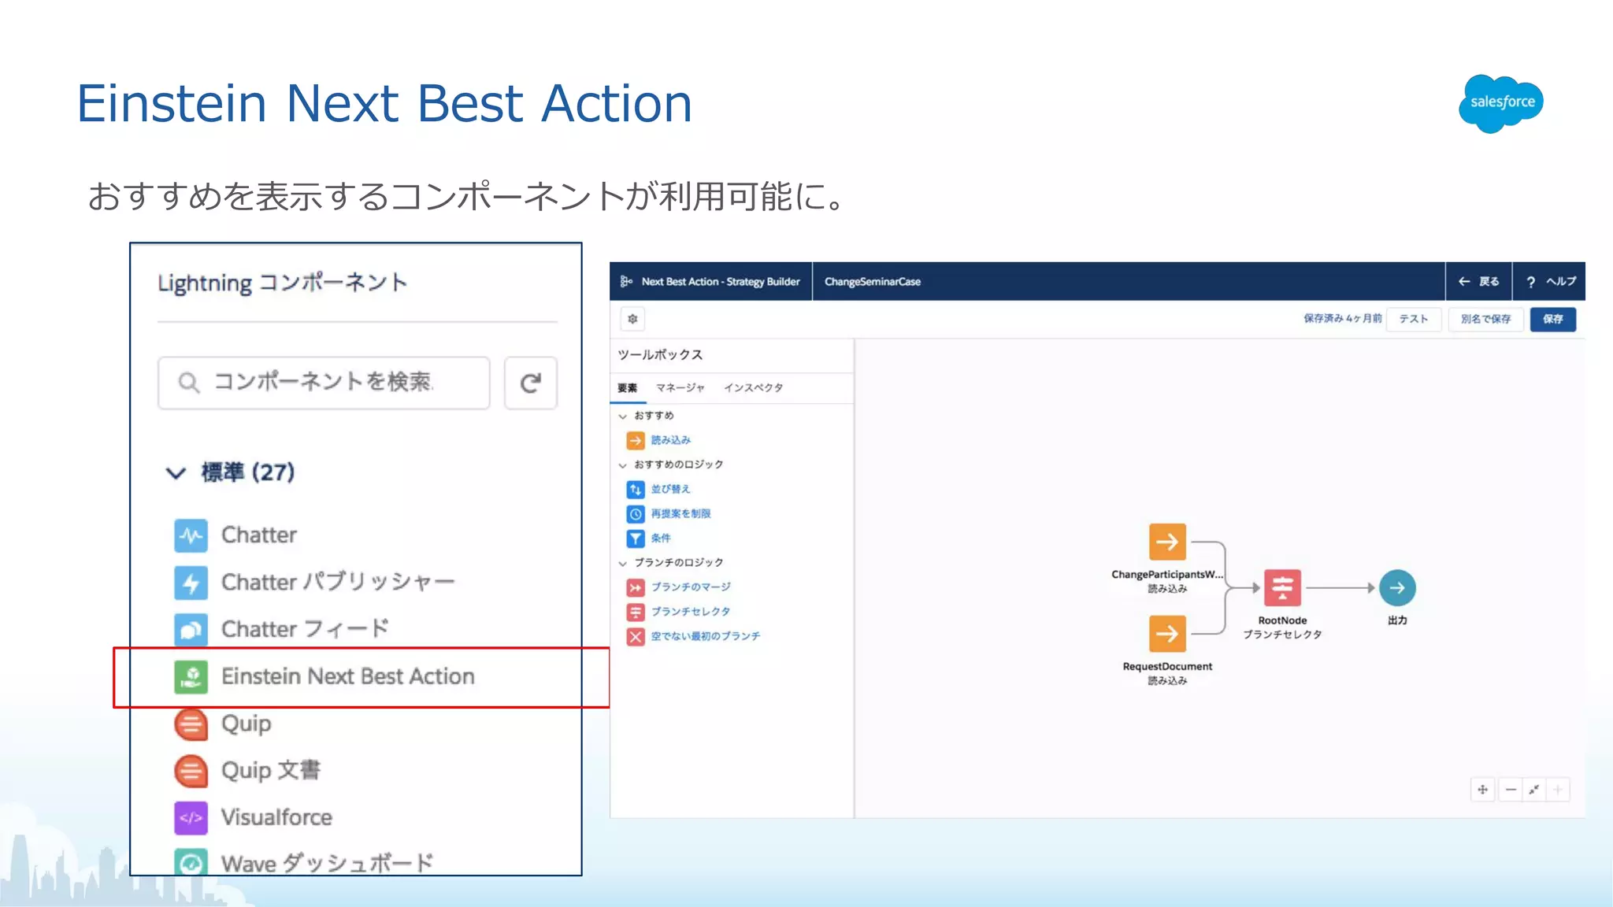This screenshot has width=1613, height=907.
Task: Click the Visualforce component icon
Action: 191,817
